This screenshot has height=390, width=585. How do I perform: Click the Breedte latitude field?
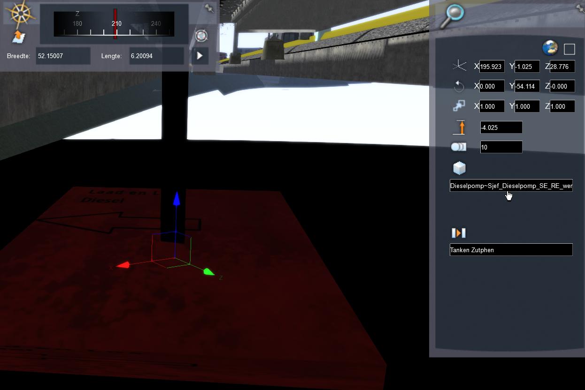[x=62, y=56]
